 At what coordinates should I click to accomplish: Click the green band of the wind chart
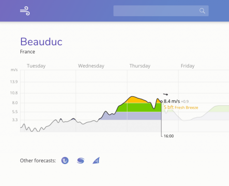pos(140,107)
